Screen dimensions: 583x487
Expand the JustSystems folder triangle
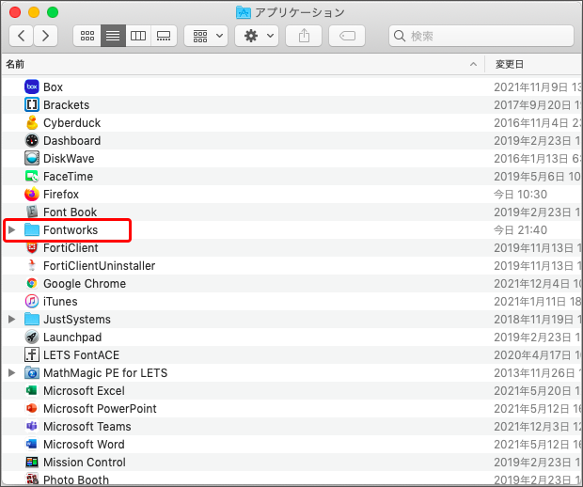pos(11,319)
